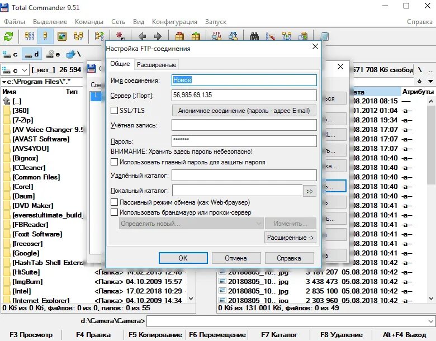Open file search with the binoculars icon
The height and width of the screenshot is (341, 436).
[254, 36]
